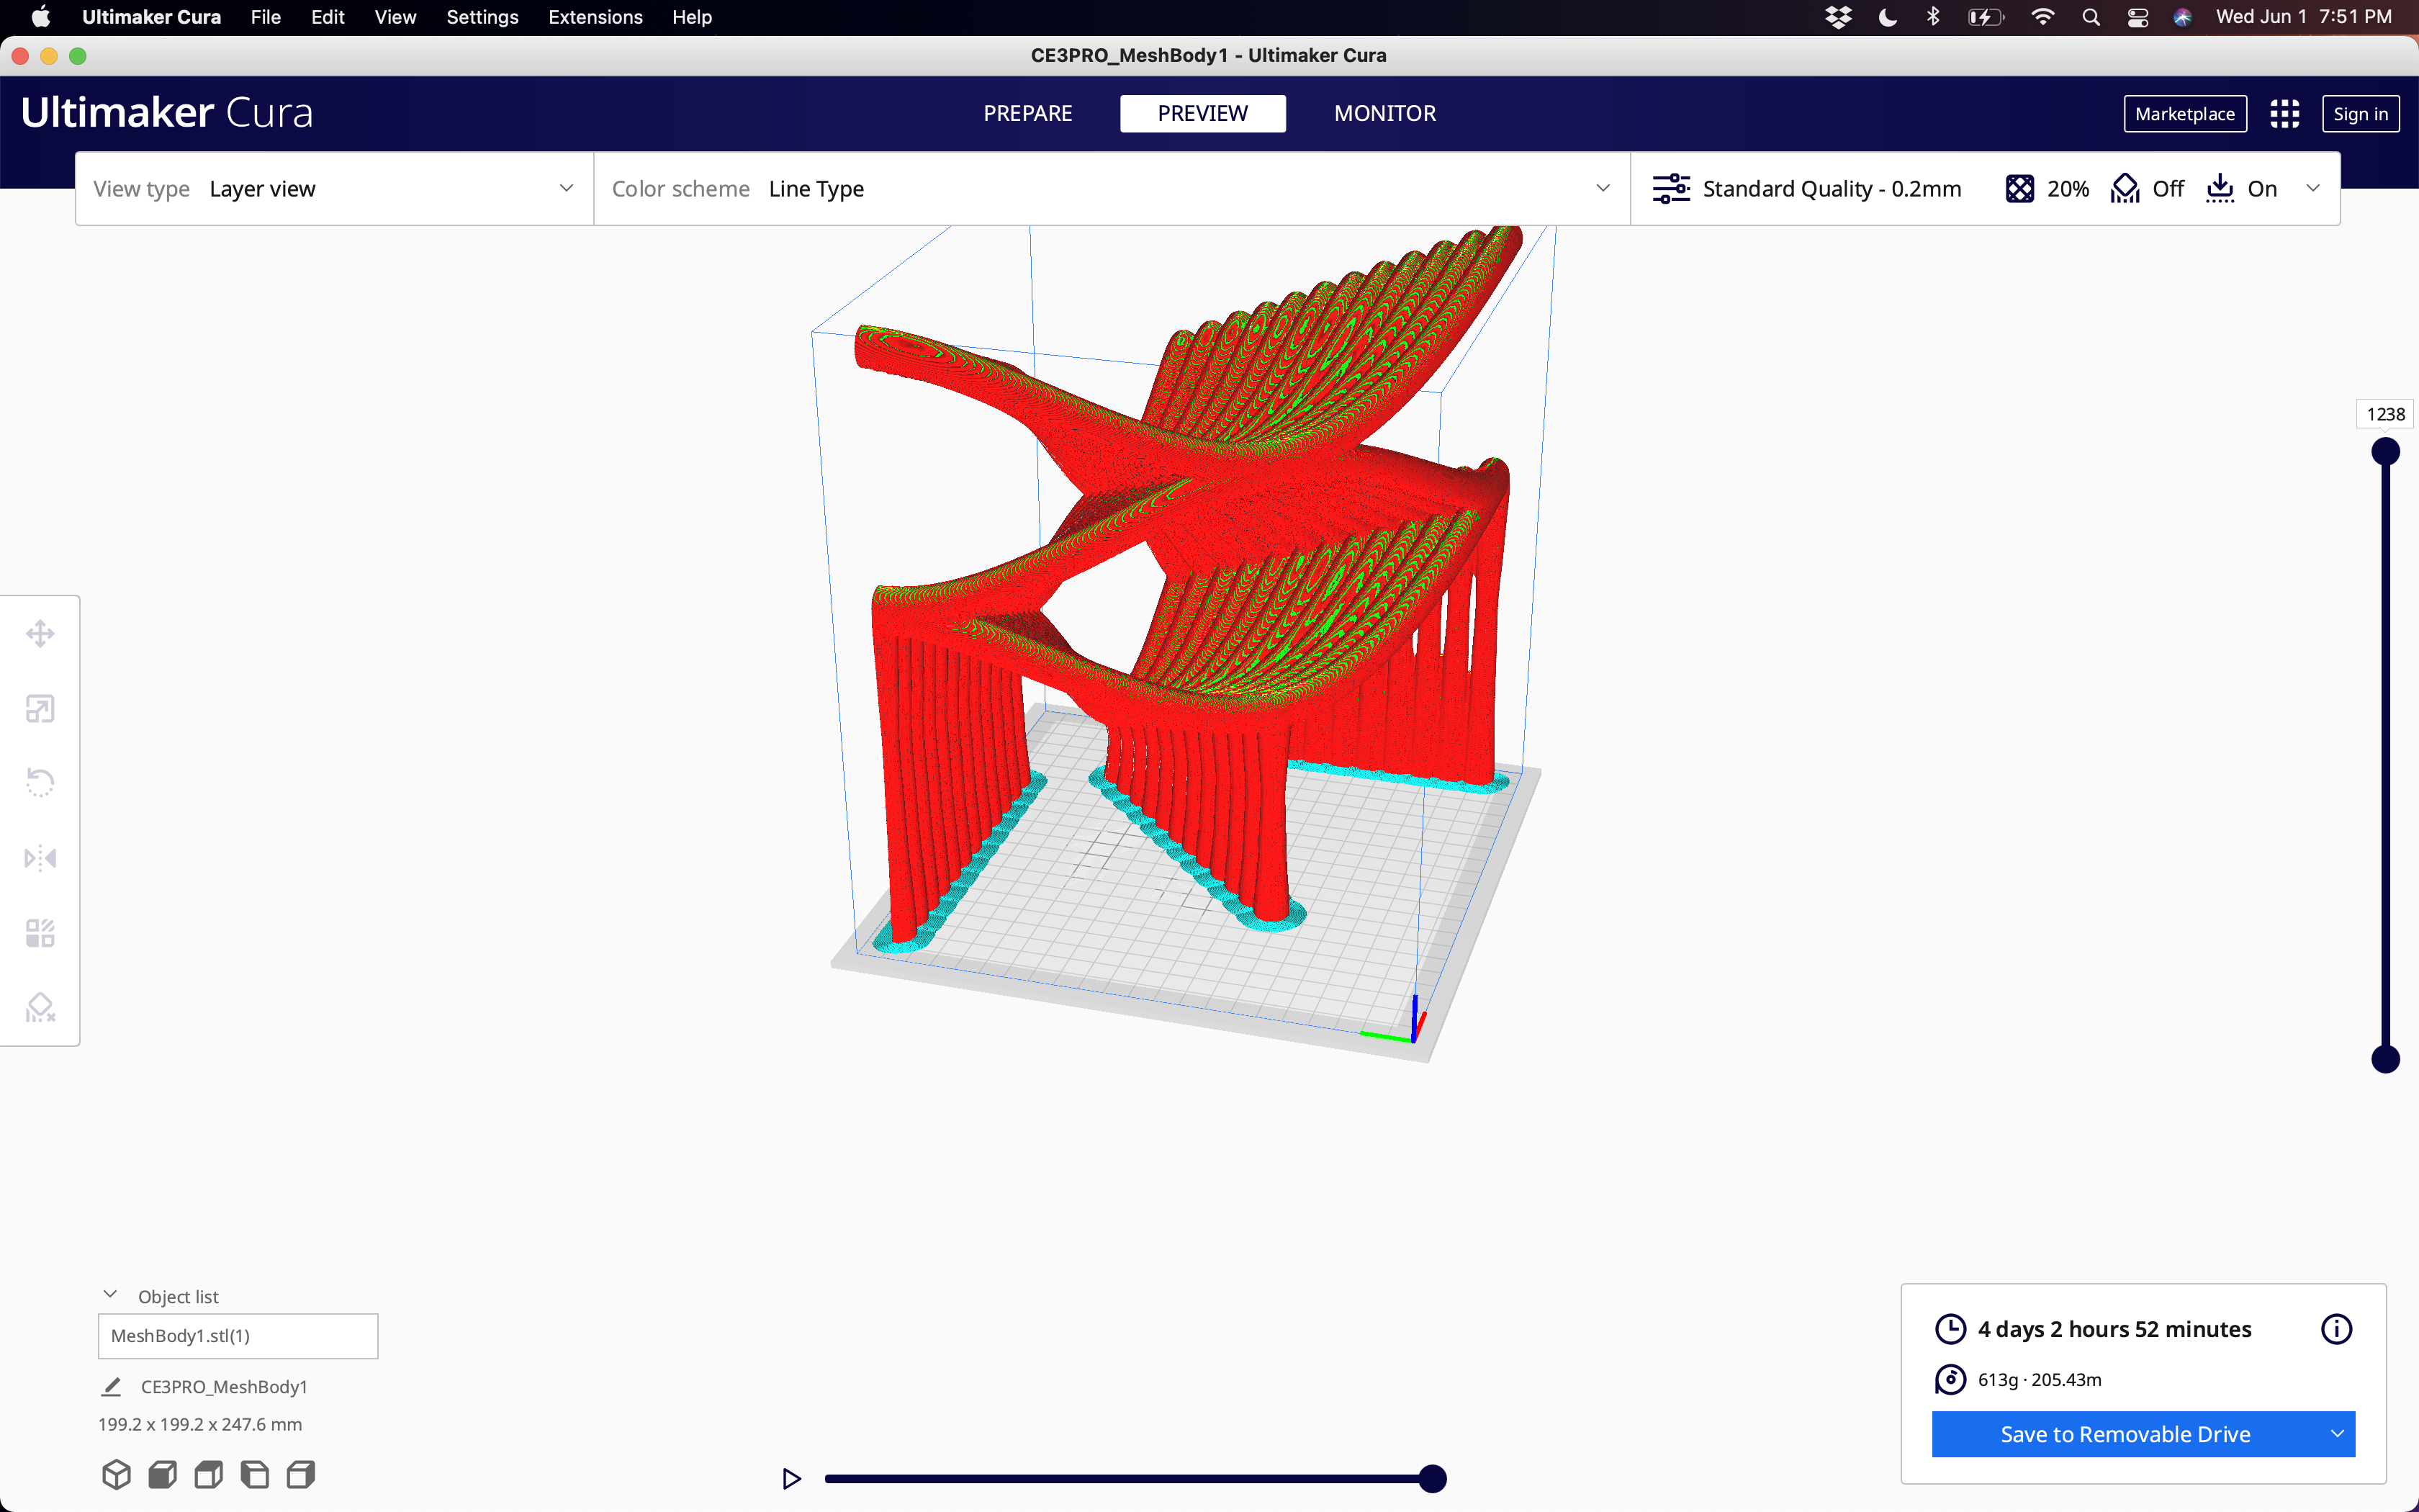Open Per Model Settings tool
Image resolution: width=2419 pixels, height=1512 pixels.
[x=40, y=933]
